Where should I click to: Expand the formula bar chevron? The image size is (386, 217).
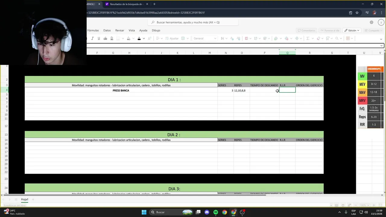381,46
